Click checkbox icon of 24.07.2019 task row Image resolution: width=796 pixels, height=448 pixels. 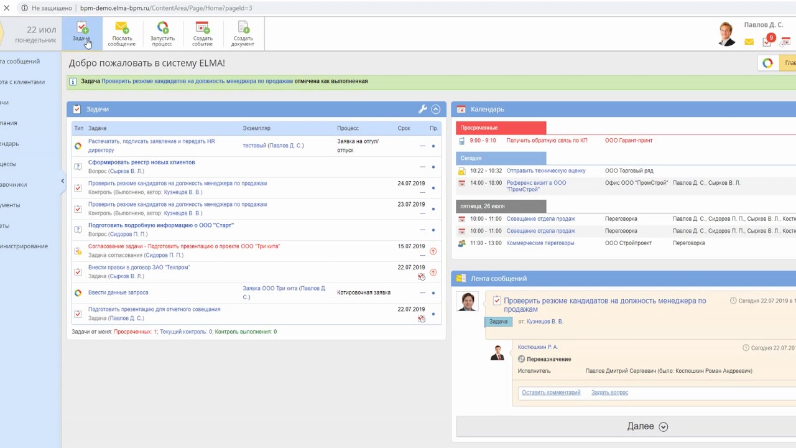pyautogui.click(x=78, y=188)
